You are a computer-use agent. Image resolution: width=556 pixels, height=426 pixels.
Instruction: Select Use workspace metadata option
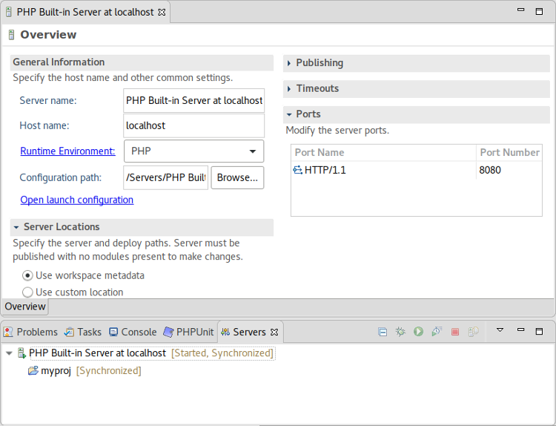point(27,276)
